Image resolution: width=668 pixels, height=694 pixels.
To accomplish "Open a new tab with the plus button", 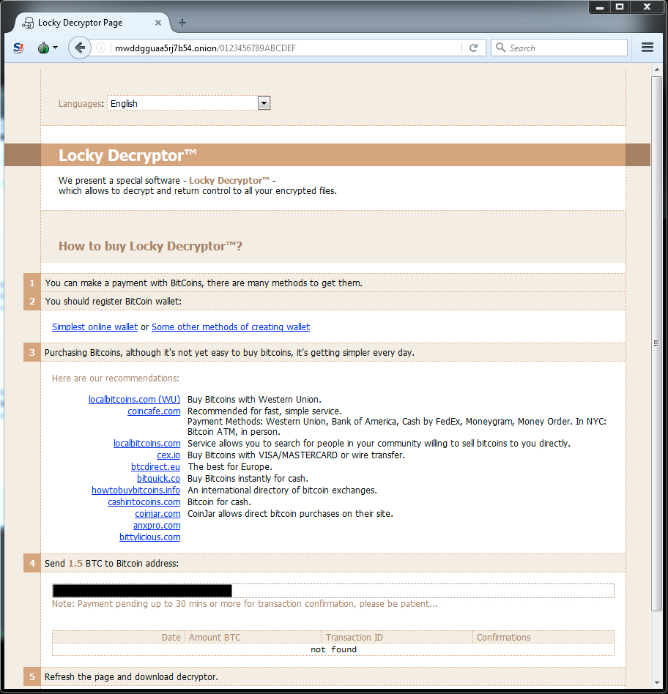I will pos(182,23).
